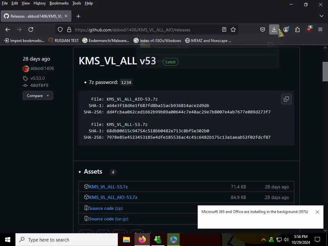
Task: Download KMS_VL_ALL_AIO-53.7z asset
Action: click(113, 197)
